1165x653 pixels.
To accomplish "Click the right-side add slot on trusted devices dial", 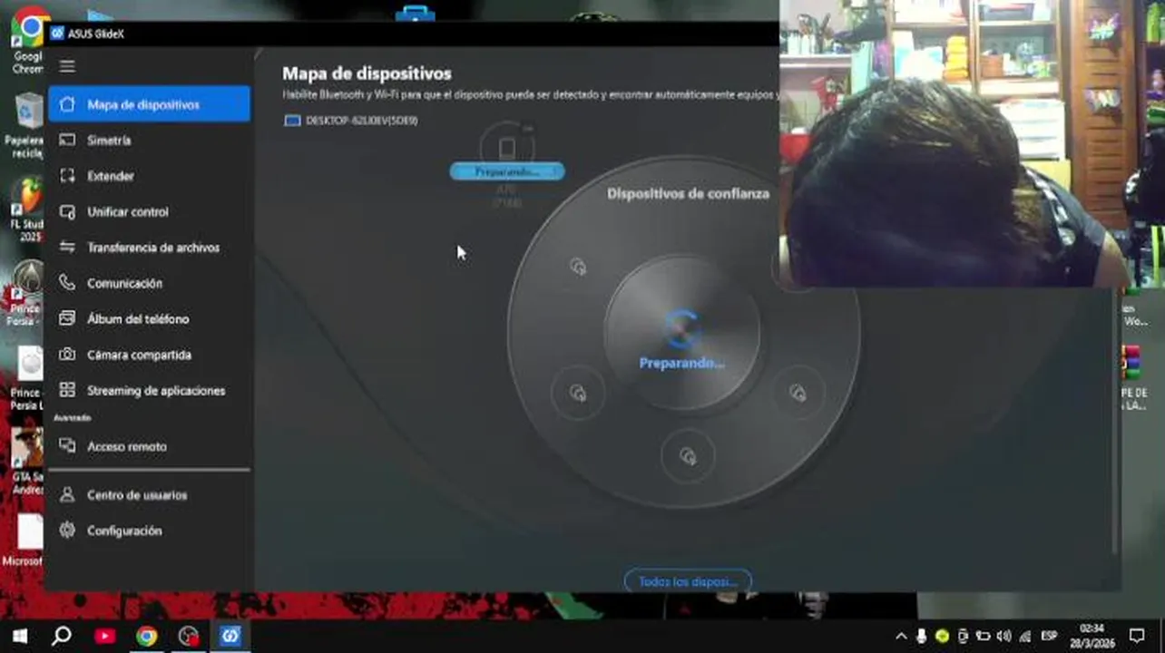I will [798, 393].
